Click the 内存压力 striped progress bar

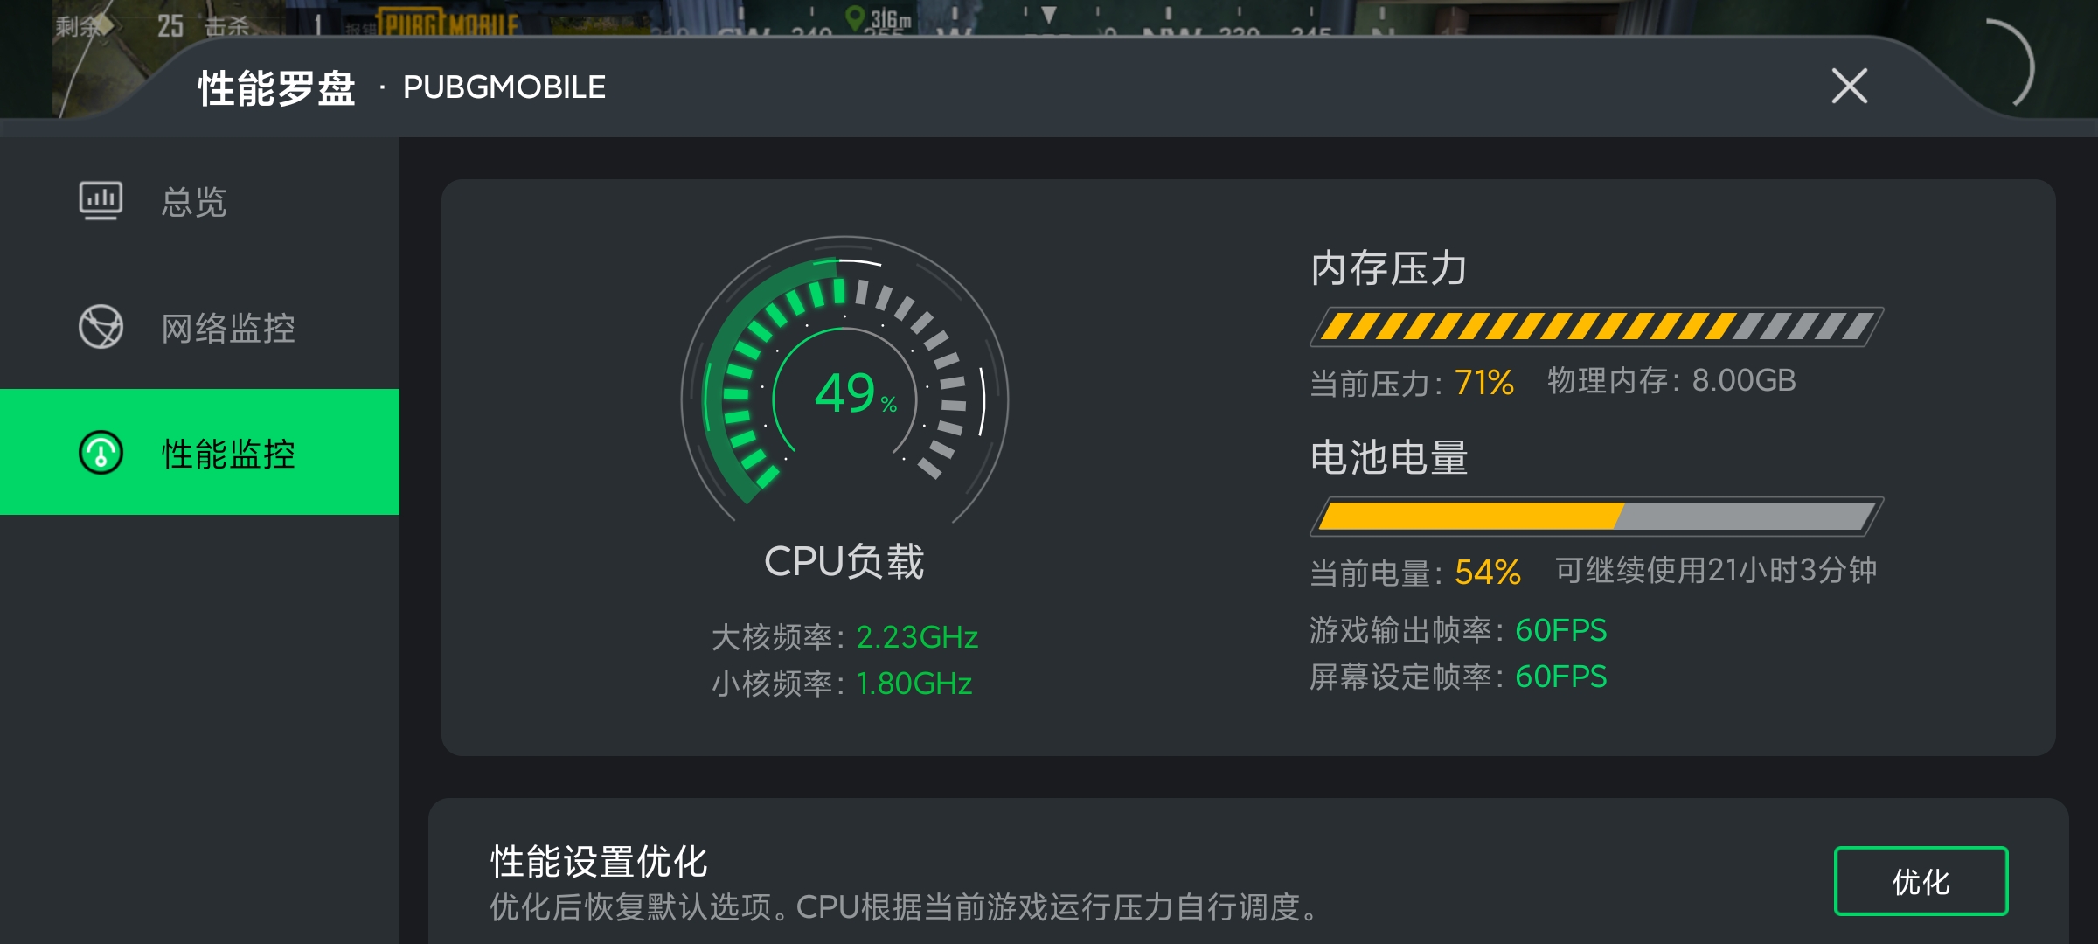coord(1595,327)
